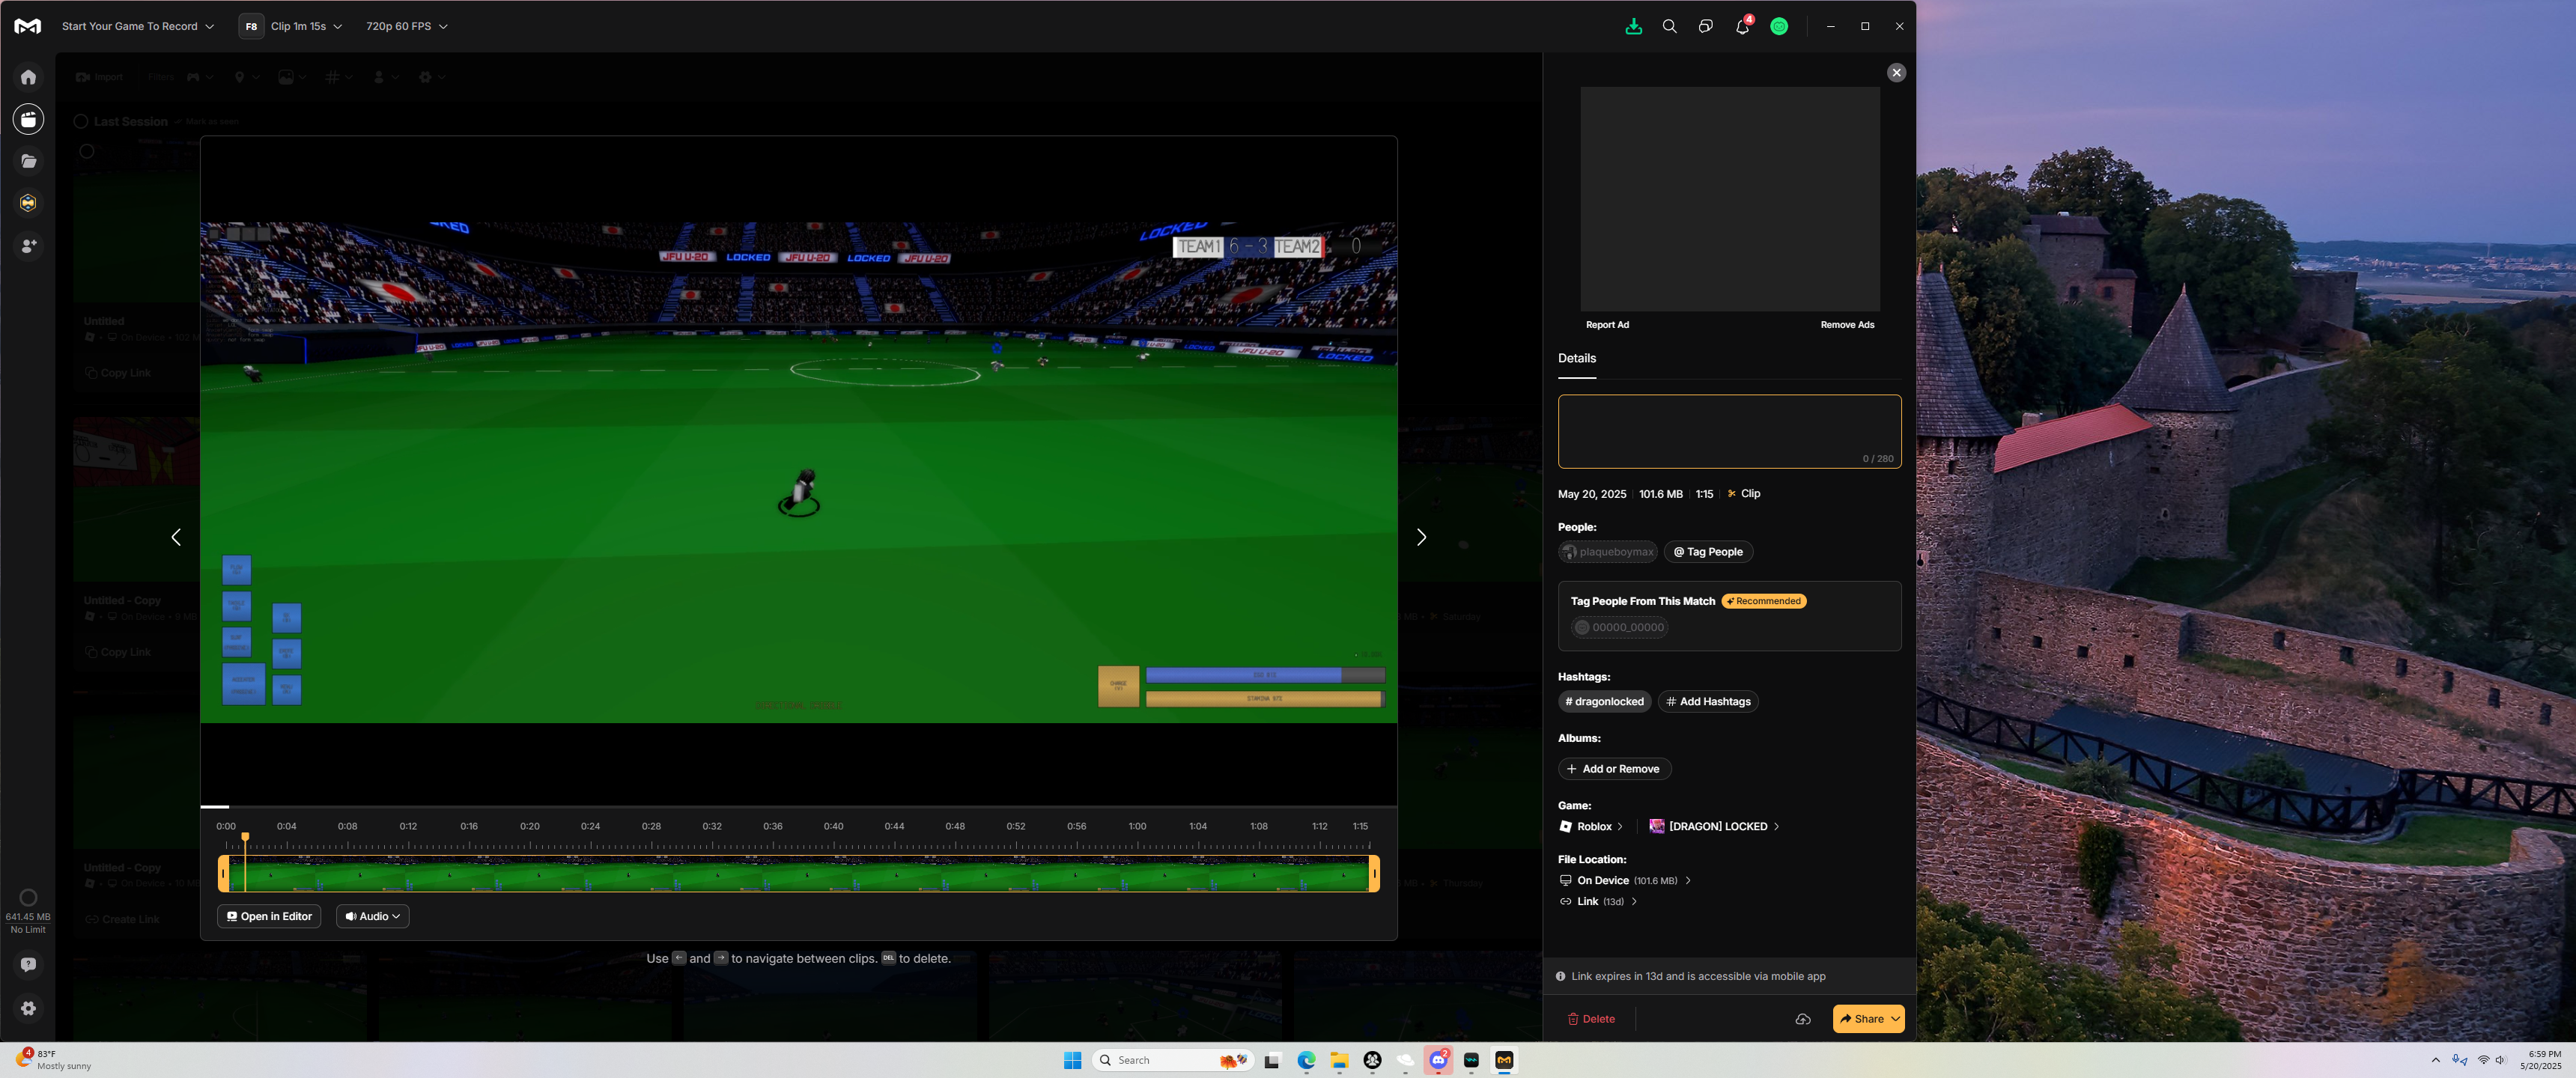
Task: Click Add or Remove albums button
Action: [1614, 769]
